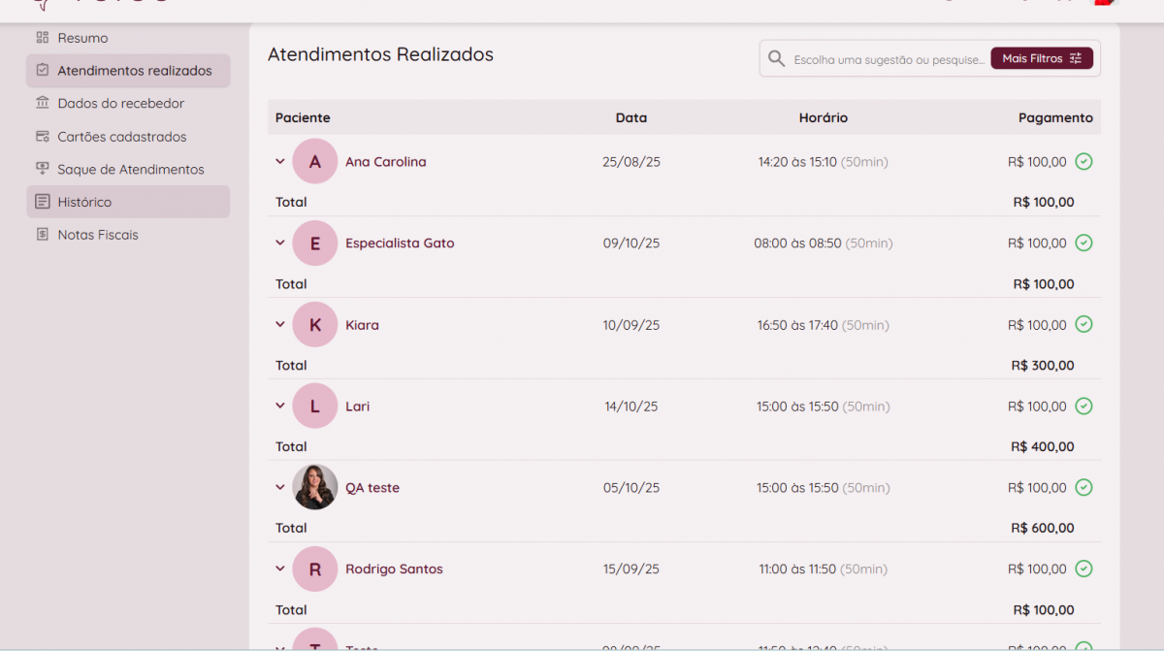Click the Saque de Atendimentos icon
The height and width of the screenshot is (651, 1164).
click(42, 169)
